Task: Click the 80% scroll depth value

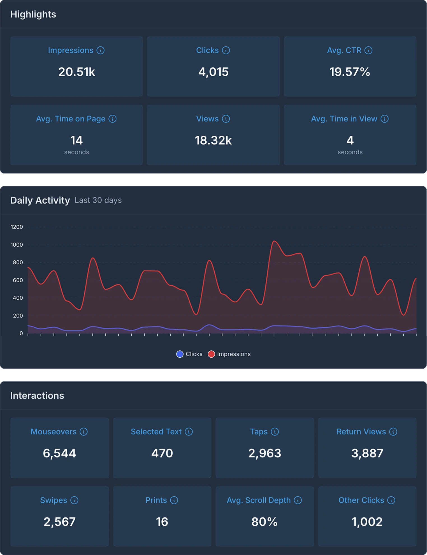Action: coord(264,522)
